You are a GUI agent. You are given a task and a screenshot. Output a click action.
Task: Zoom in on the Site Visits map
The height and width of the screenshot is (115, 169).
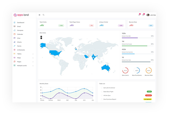41,37
